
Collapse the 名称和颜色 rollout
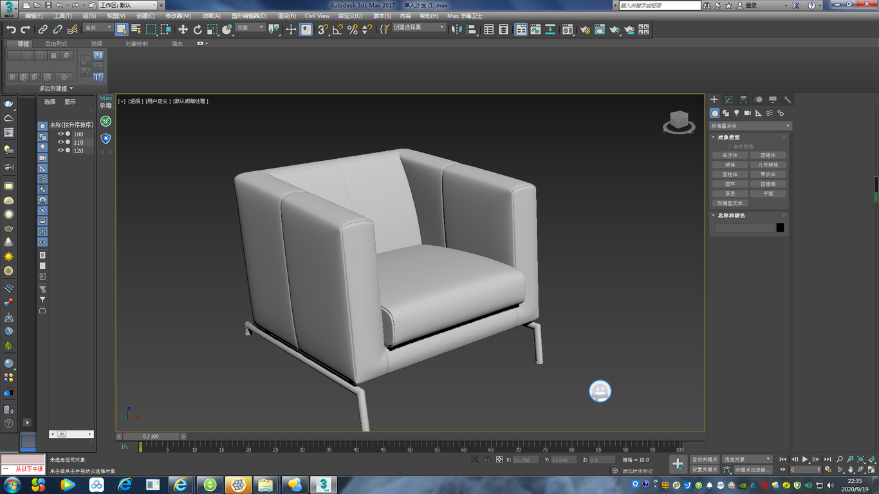(x=713, y=215)
